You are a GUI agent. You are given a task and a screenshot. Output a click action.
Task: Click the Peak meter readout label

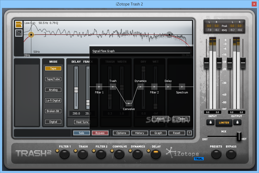click(225, 26)
